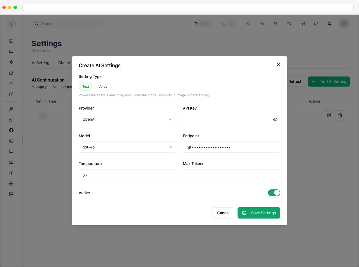Click the blurred user profile avatar
This screenshot has height=267, width=359.
coord(344,24)
